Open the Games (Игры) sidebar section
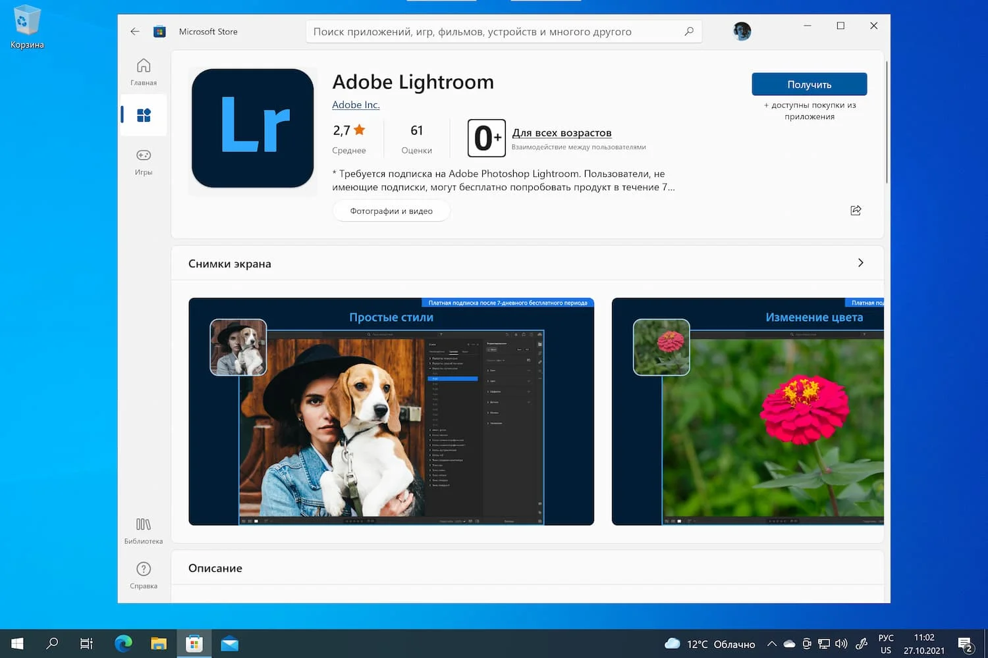Image resolution: width=988 pixels, height=658 pixels. click(x=144, y=161)
